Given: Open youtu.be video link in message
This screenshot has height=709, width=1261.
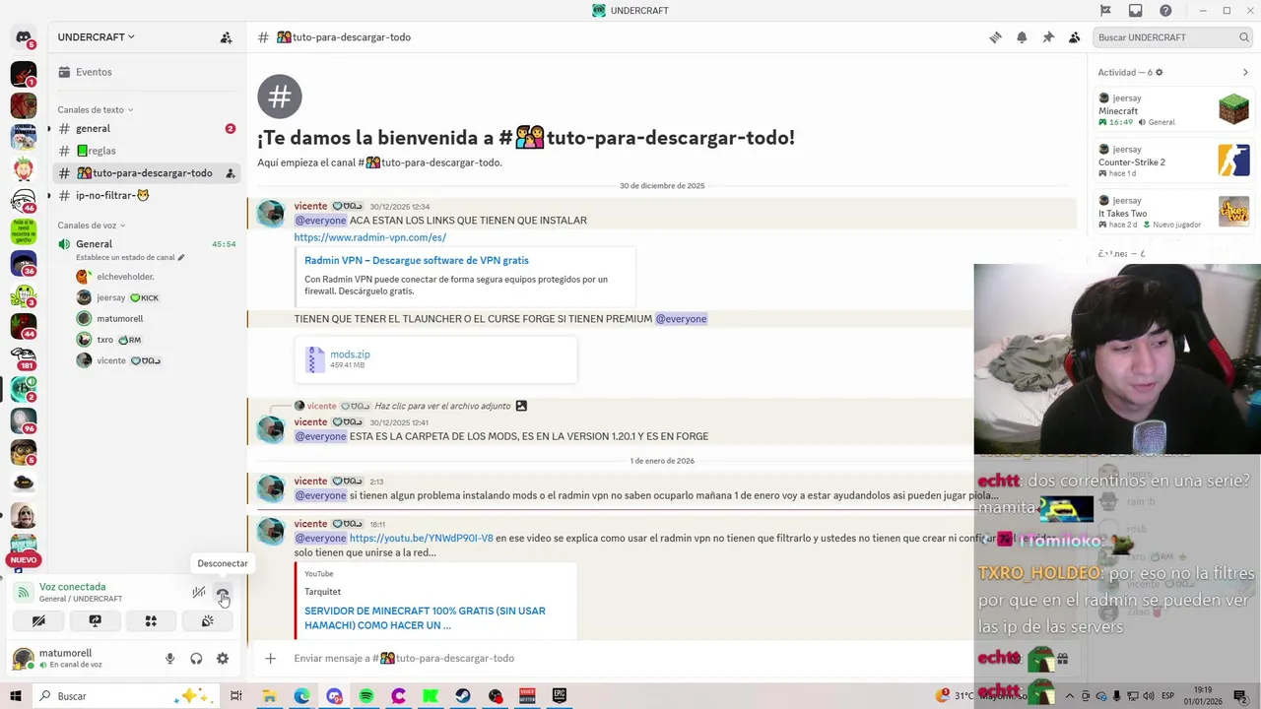Looking at the screenshot, I should [x=421, y=539].
